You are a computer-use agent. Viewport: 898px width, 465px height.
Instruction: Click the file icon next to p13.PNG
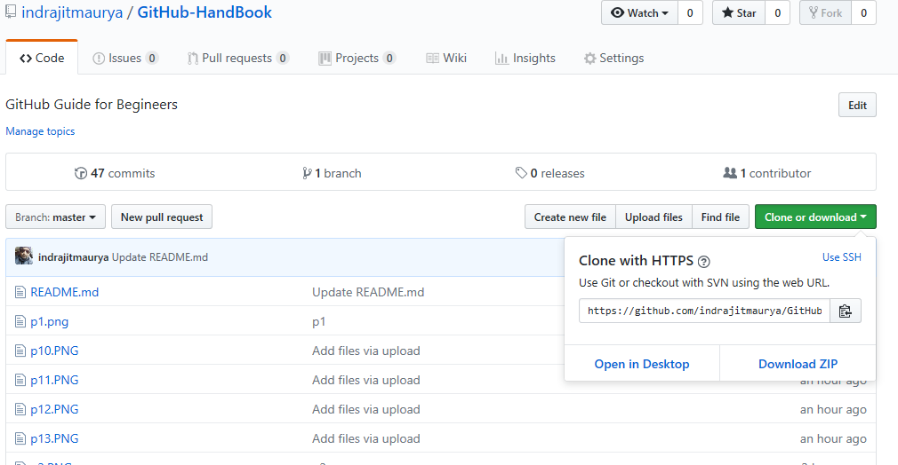20,438
